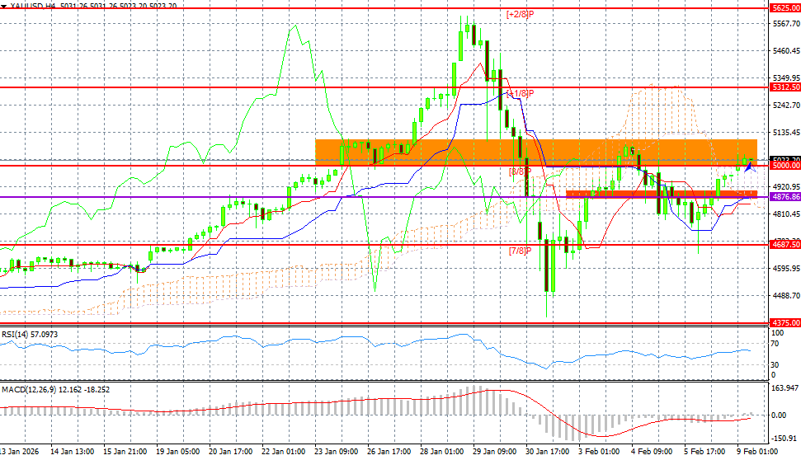Select the 4375.00 red price label
This screenshot has height=460, width=801.
[x=785, y=322]
